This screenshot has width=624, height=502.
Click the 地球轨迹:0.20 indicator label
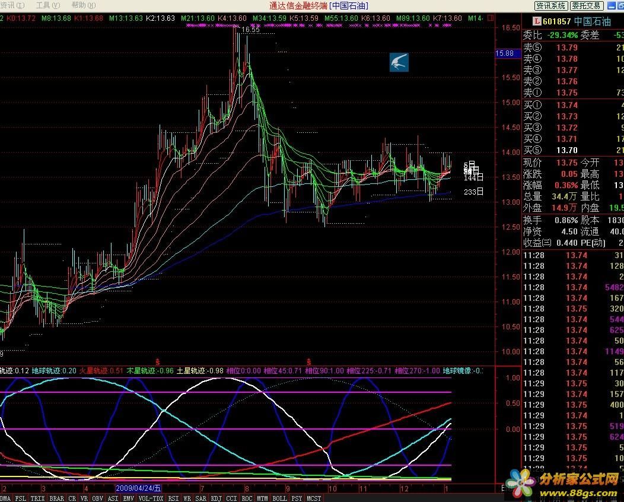(x=54, y=371)
